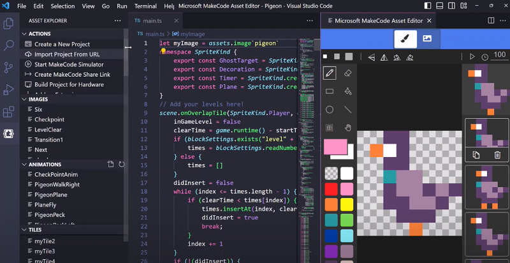Viewport: 510px width, 263px height.
Task: Create a new animation asset
Action: pyautogui.click(x=110, y=165)
